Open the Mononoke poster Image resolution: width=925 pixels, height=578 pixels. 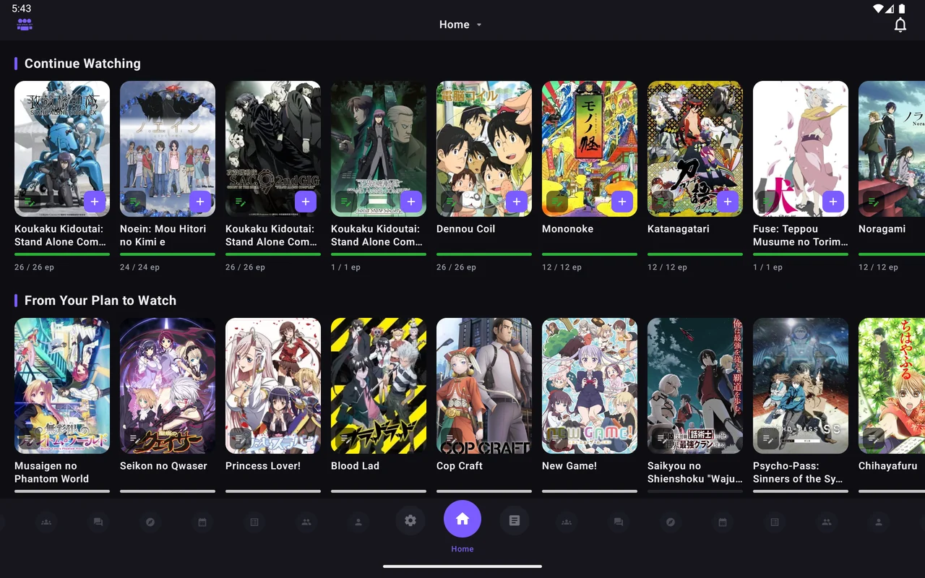590,149
